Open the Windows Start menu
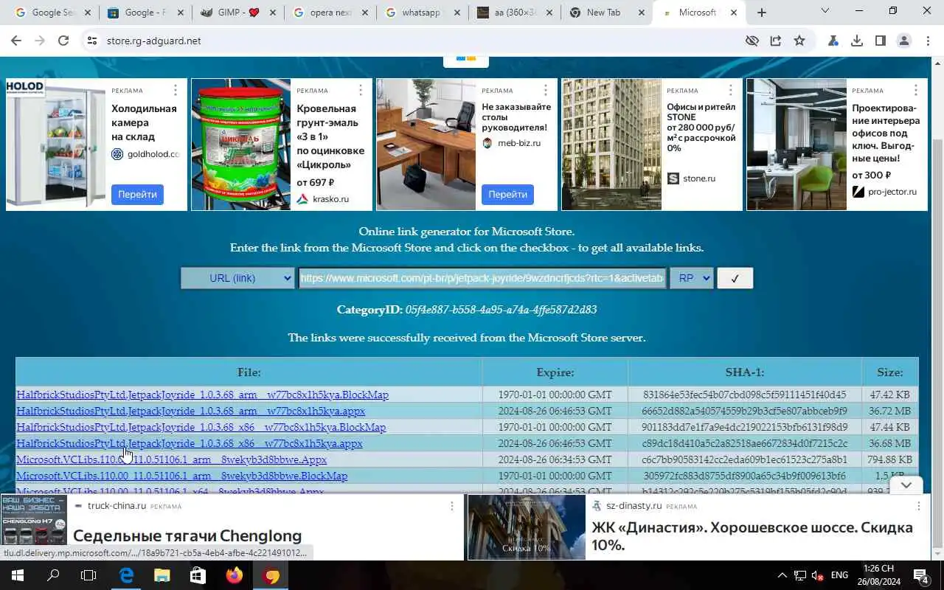The width and height of the screenshot is (944, 590). (18, 575)
